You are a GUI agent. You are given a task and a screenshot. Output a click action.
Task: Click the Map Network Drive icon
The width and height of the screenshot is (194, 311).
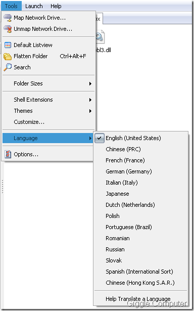[8, 18]
